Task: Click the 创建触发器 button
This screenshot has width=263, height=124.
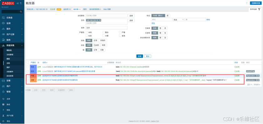Action: tap(255, 3)
